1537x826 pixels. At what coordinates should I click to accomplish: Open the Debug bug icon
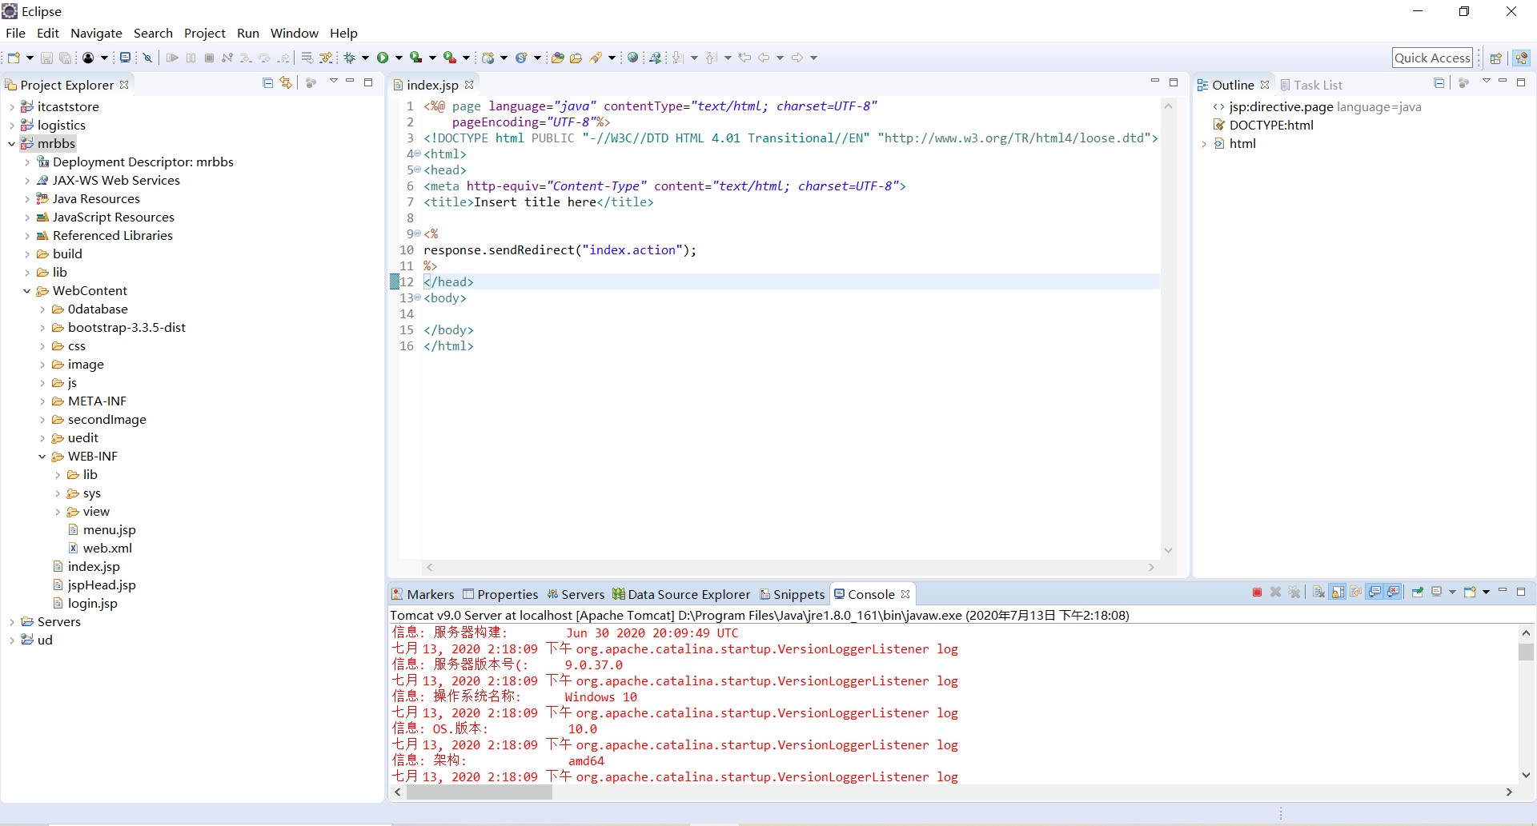coord(349,58)
